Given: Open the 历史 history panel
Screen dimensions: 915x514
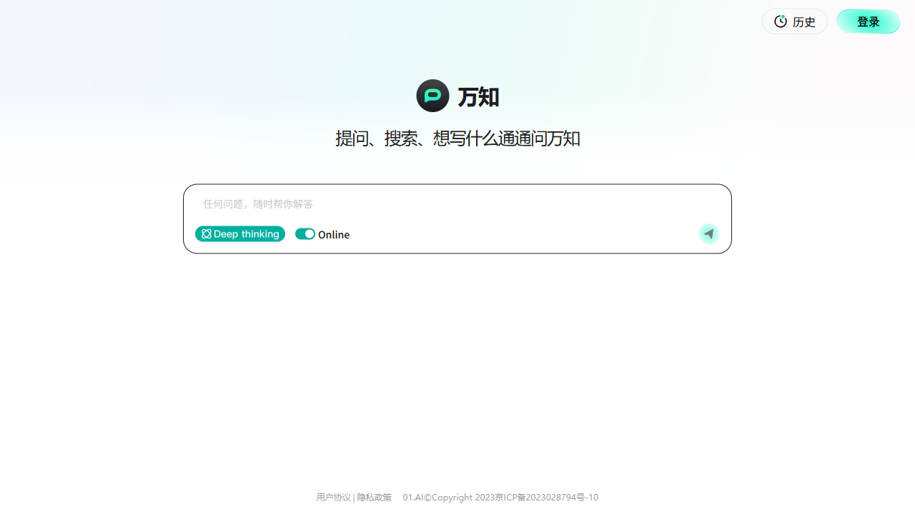Looking at the screenshot, I should (794, 21).
